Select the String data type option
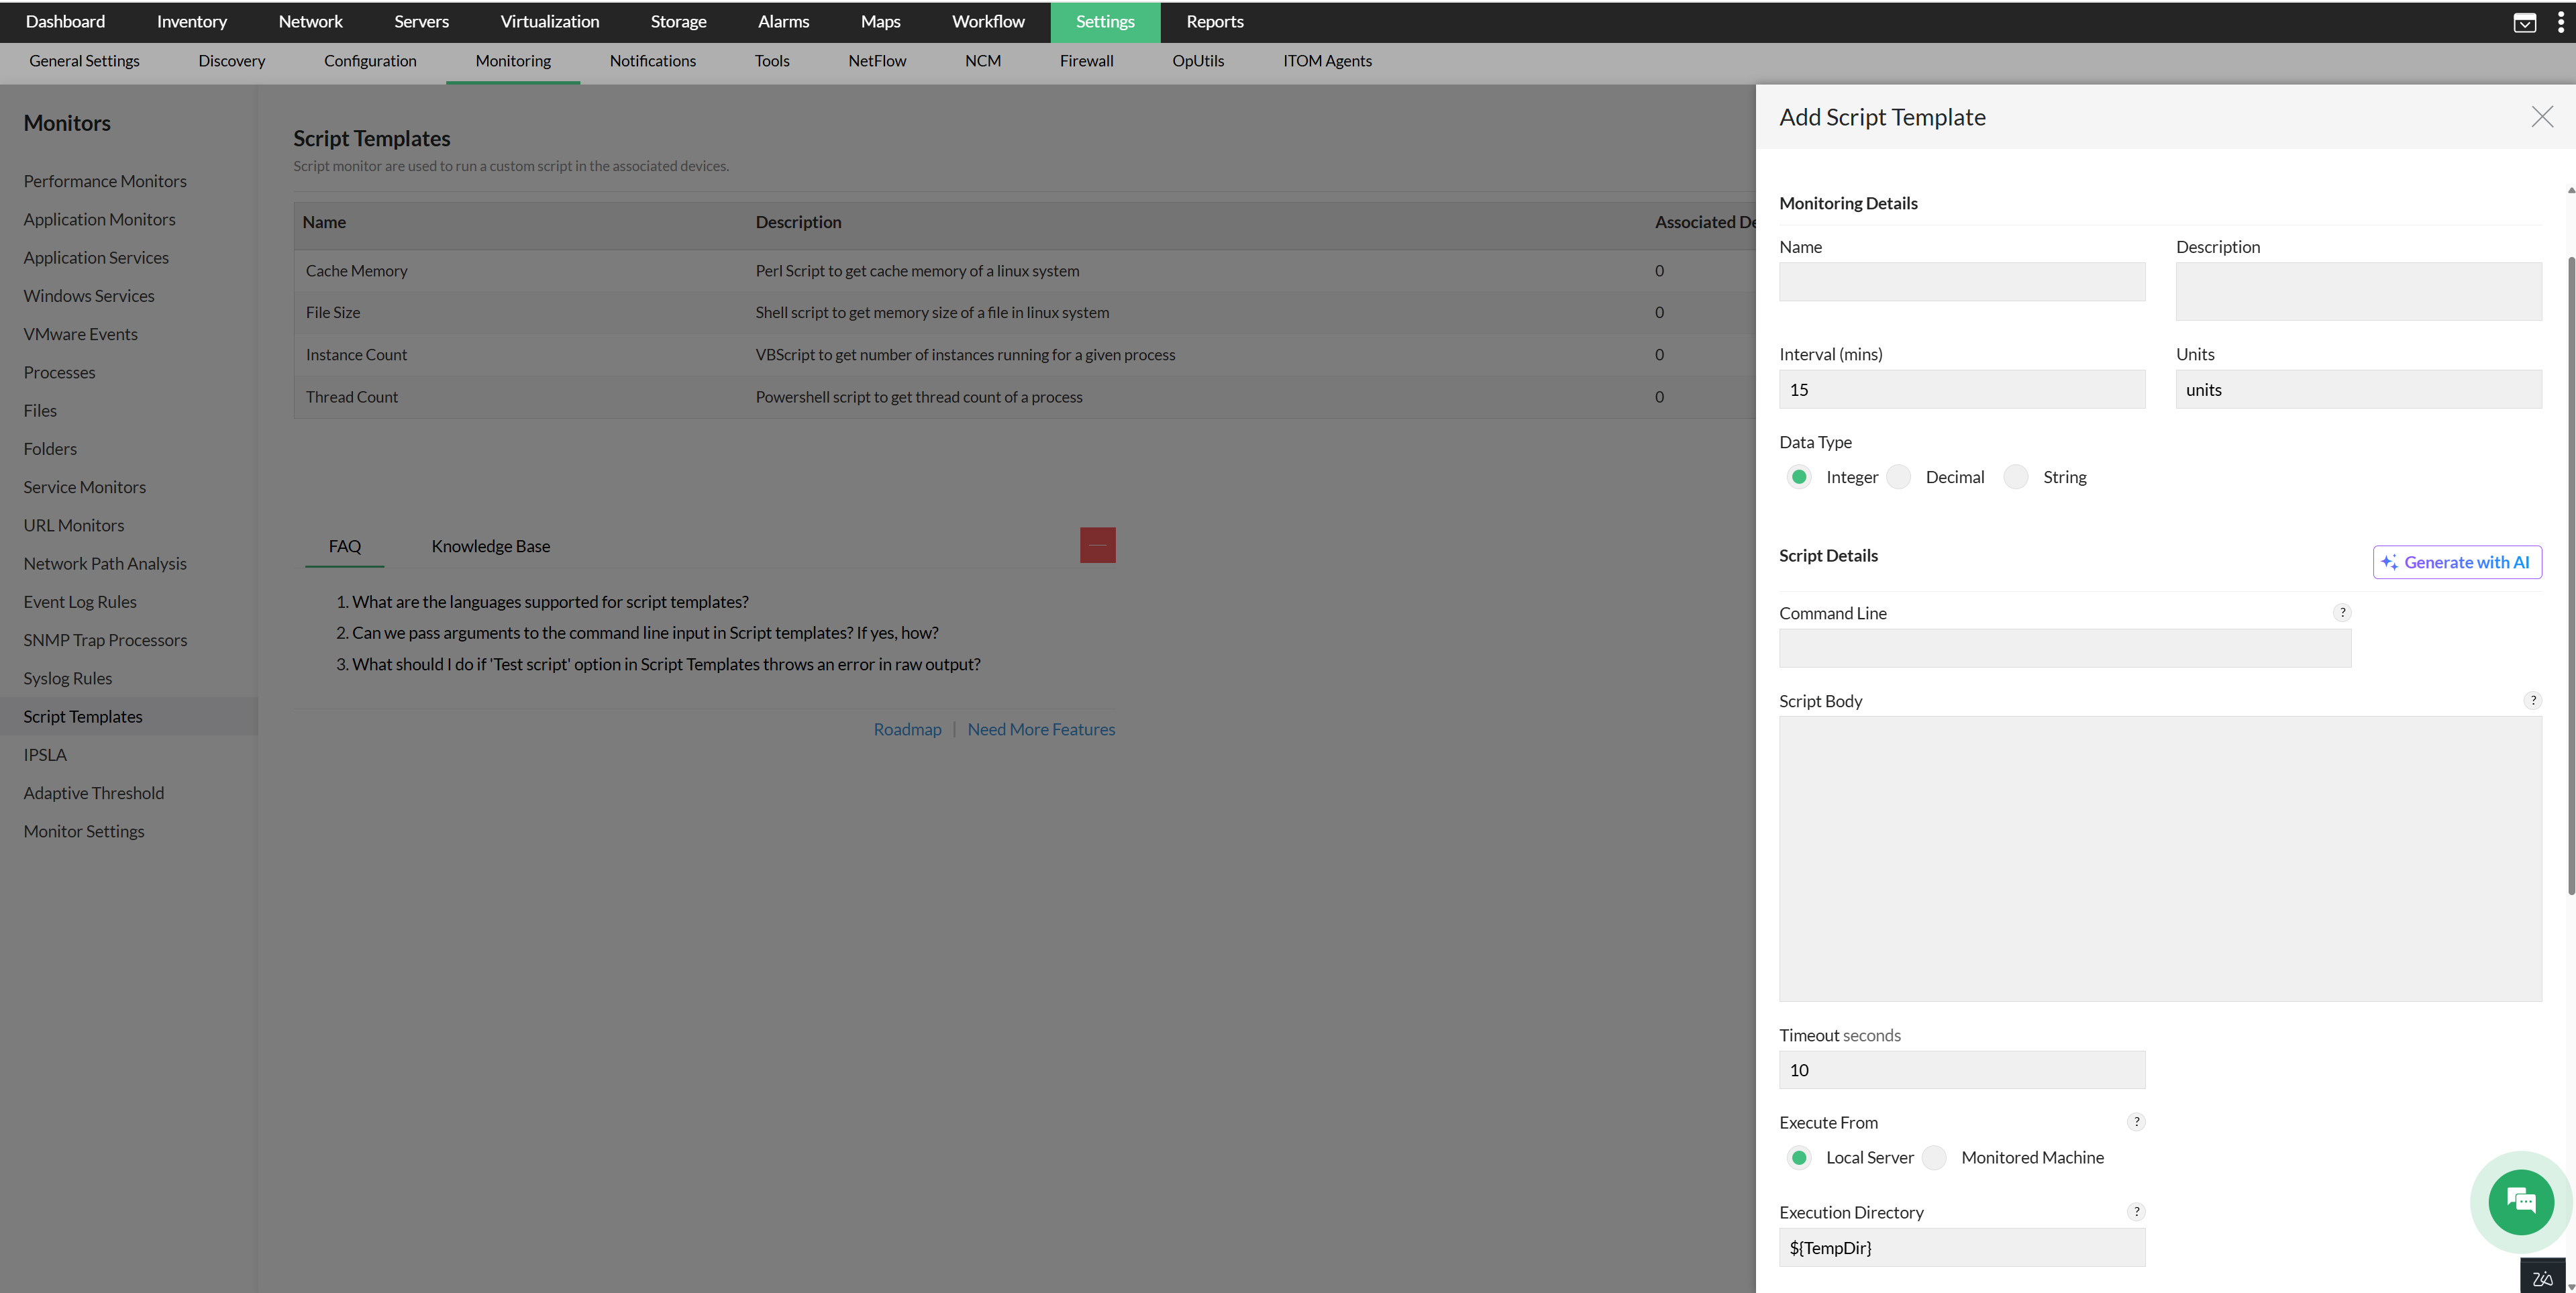This screenshot has width=2576, height=1293. pos(2016,477)
